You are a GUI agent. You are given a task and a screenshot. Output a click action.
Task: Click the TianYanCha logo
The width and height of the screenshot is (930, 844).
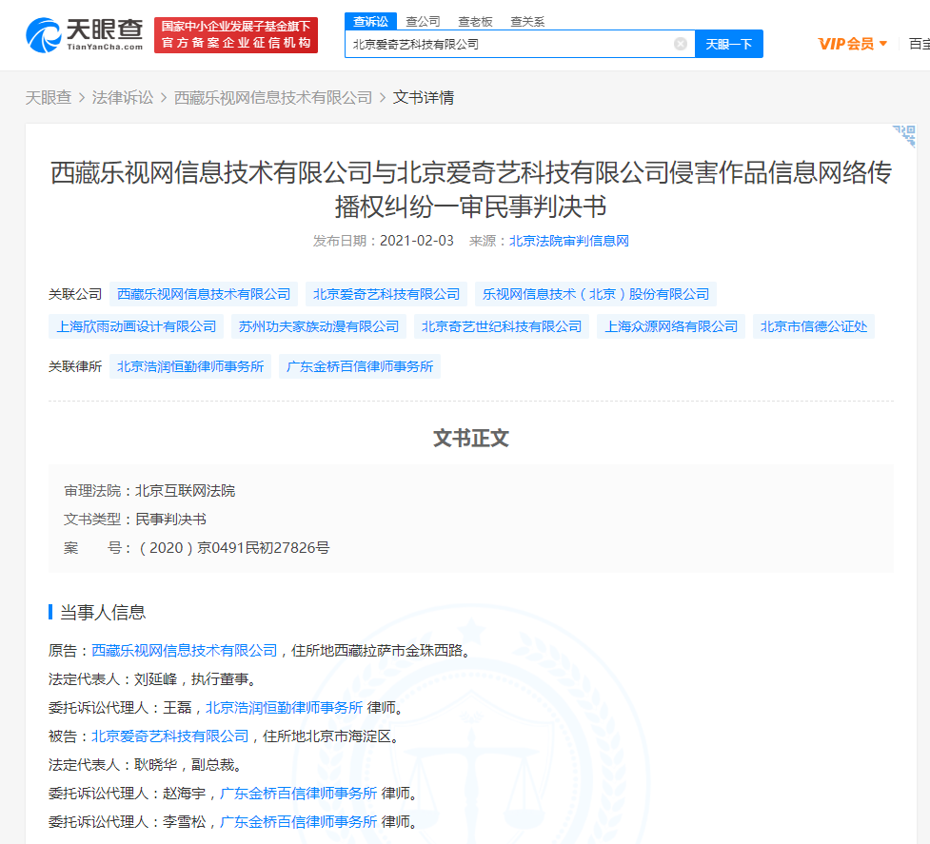(84, 35)
